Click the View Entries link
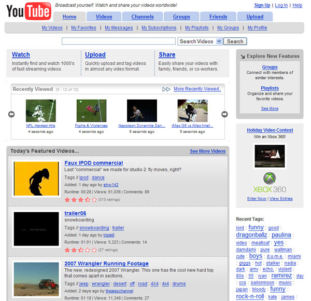Image resolution: width=311 pixels, height=301 pixels. (x=281, y=199)
